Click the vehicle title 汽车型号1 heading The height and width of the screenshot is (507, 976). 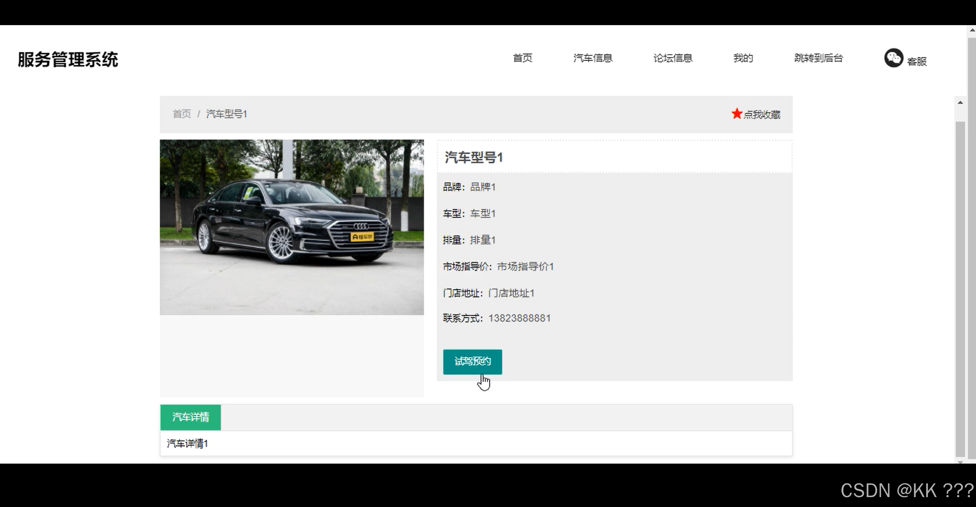474,158
